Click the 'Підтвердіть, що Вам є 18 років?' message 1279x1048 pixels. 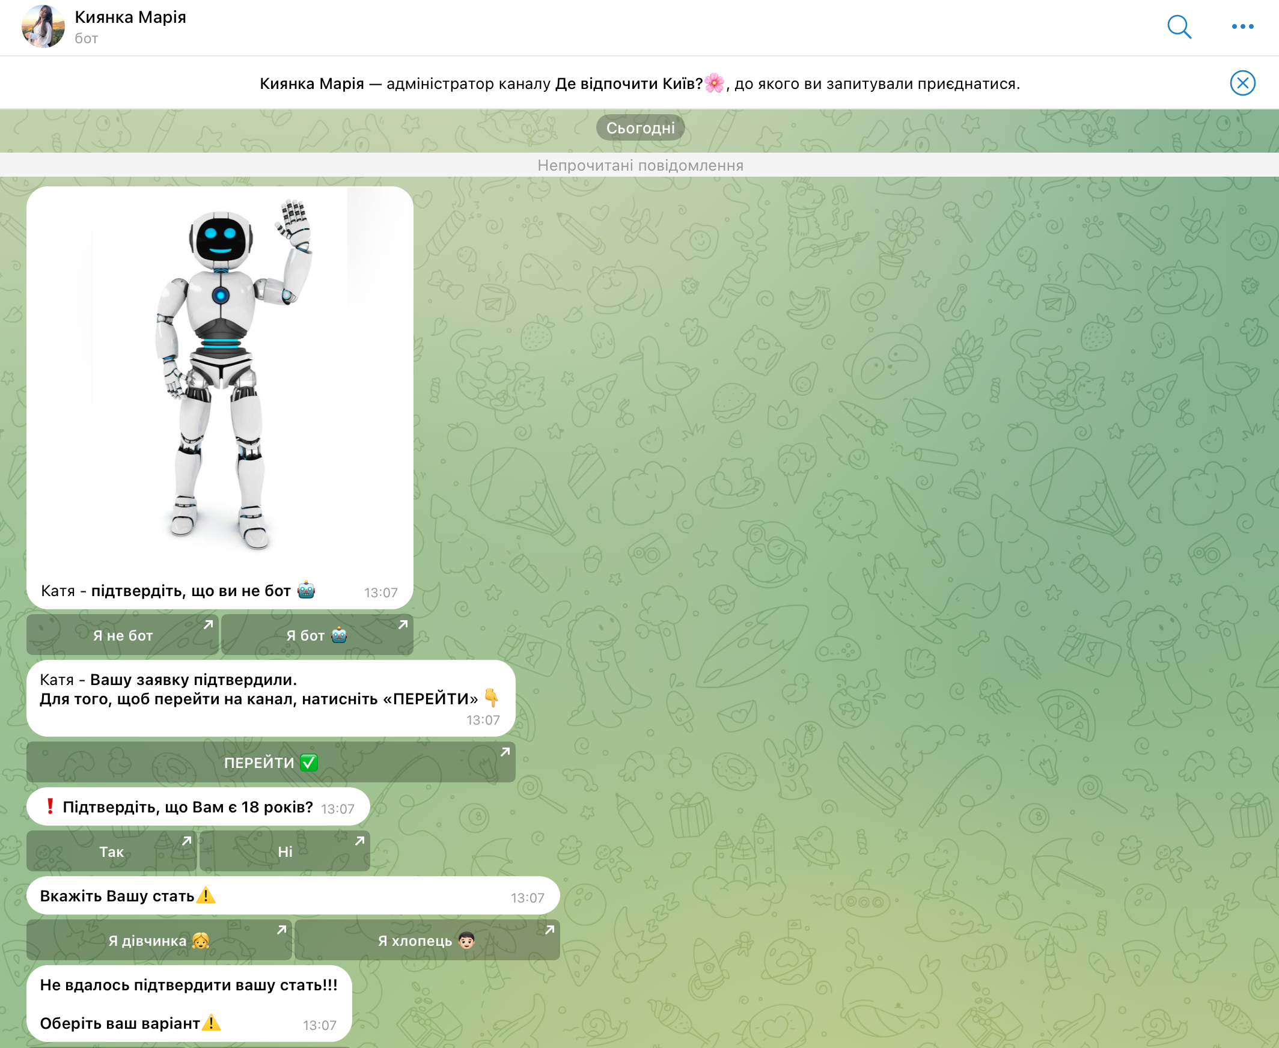click(198, 807)
